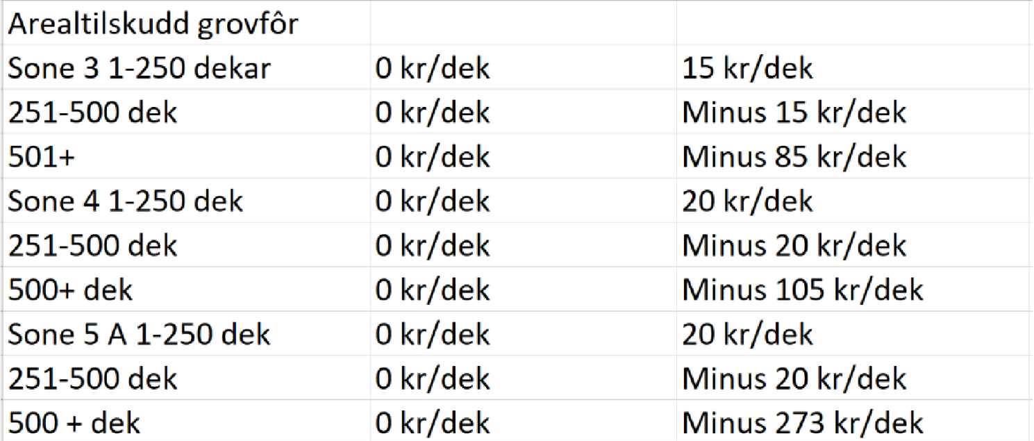Click the "Sone 4 1-250 dek" cell

126,201
